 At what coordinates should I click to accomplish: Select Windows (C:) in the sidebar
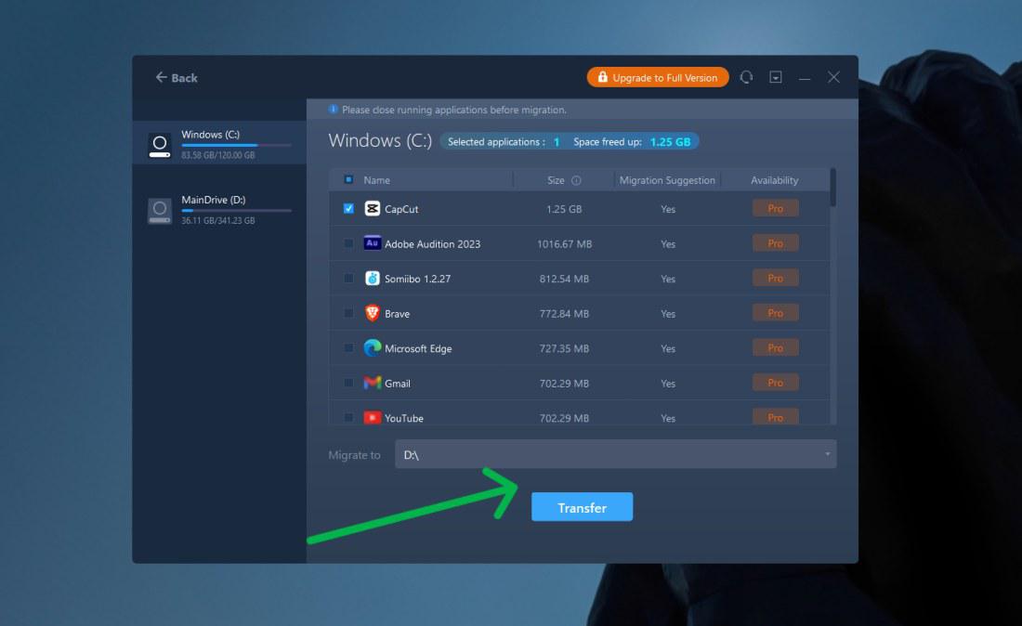pos(219,143)
